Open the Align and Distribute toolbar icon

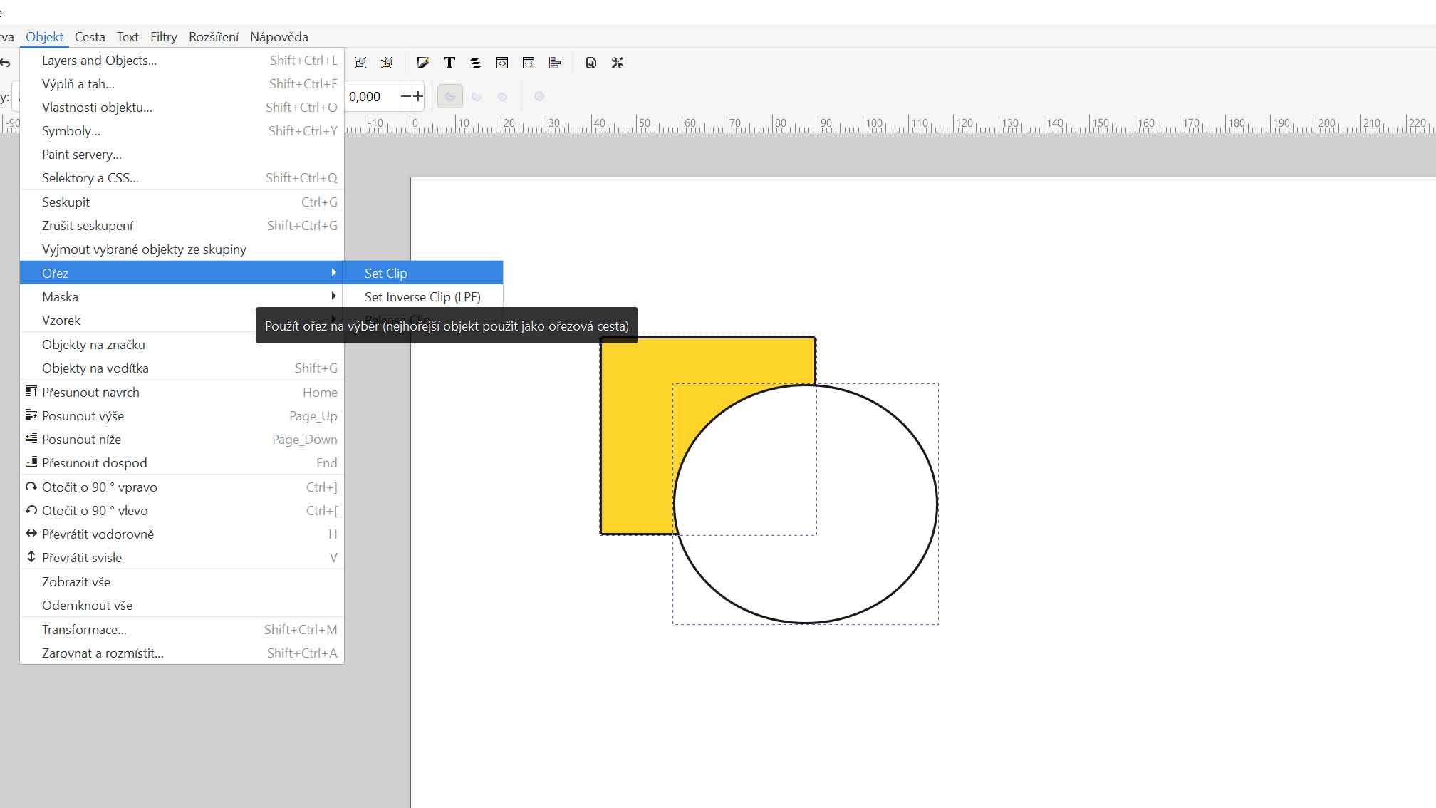555,63
